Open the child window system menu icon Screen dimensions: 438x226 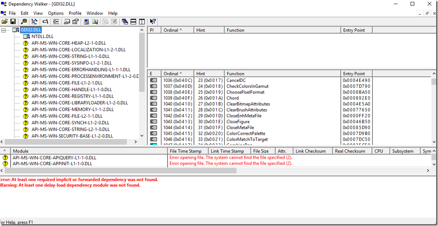click(x=4, y=13)
